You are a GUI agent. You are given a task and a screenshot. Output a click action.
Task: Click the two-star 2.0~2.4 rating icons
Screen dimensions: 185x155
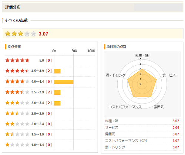(x=17, y=124)
